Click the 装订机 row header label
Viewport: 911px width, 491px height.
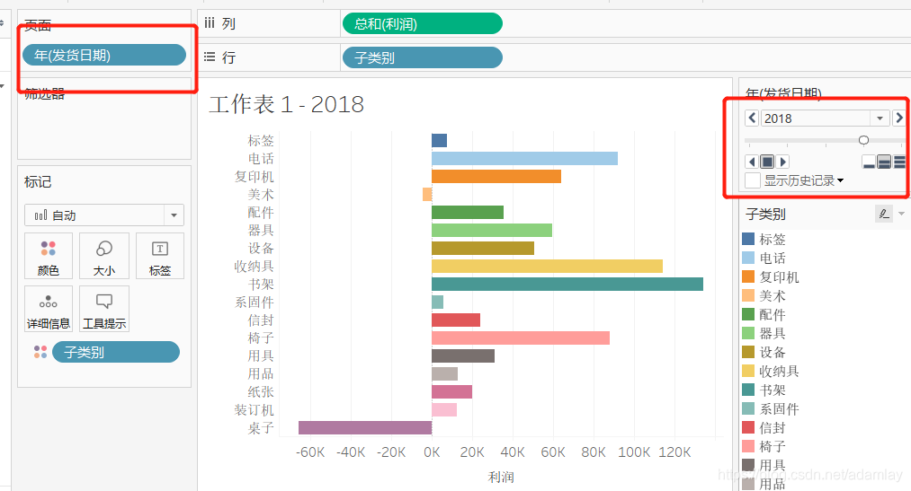254,410
